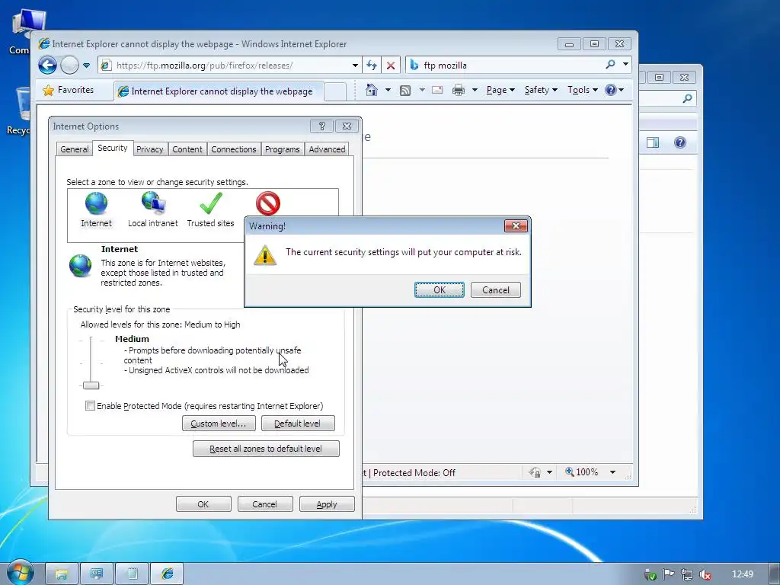The width and height of the screenshot is (780, 585).
Task: Expand the zoom level dropdown arrow
Action: pyautogui.click(x=613, y=472)
